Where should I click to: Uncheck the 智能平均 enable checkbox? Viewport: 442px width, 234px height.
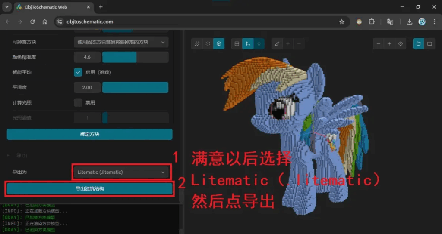tap(78, 72)
